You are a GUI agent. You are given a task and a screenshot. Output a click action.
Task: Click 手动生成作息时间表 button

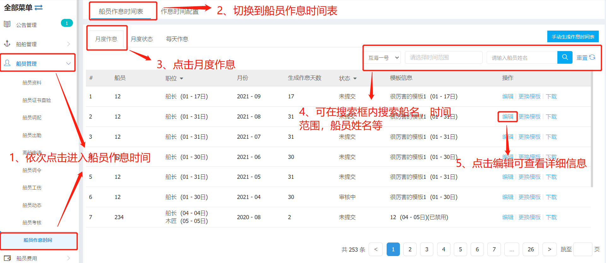coord(573,37)
